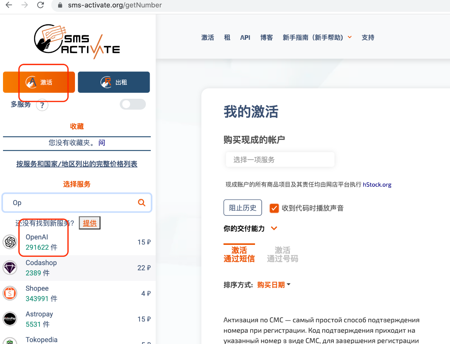Click the 阻止历史 button
This screenshot has height=344, width=450.
coord(243,208)
